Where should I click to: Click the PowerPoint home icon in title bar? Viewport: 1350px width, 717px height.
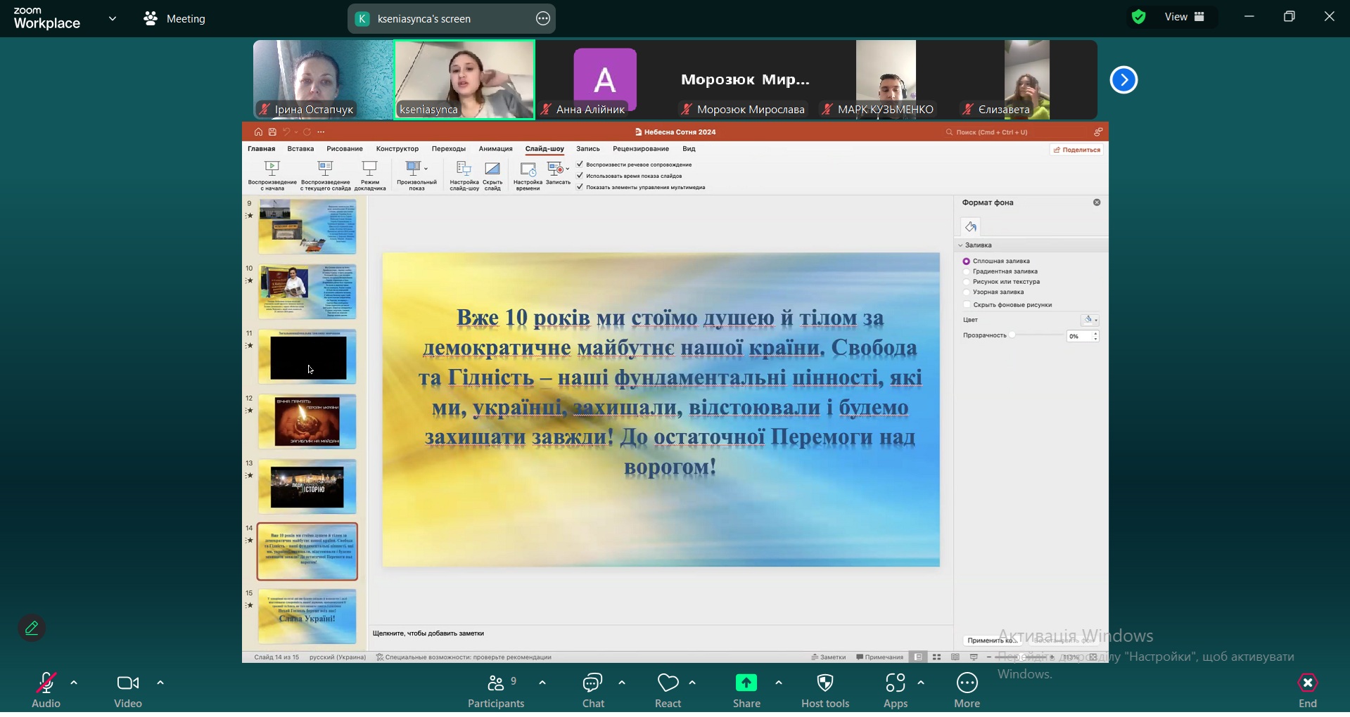coord(258,133)
